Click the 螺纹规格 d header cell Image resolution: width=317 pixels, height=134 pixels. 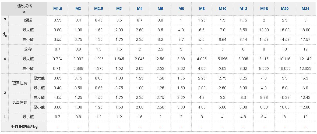(24, 9)
